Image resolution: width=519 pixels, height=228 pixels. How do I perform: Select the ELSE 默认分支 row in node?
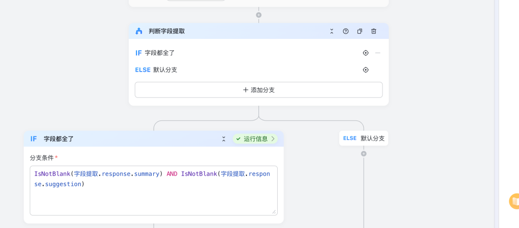point(259,70)
